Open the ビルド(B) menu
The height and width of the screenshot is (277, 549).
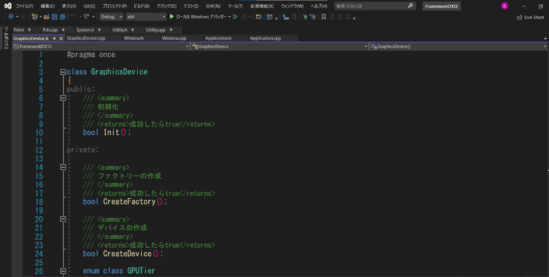142,6
